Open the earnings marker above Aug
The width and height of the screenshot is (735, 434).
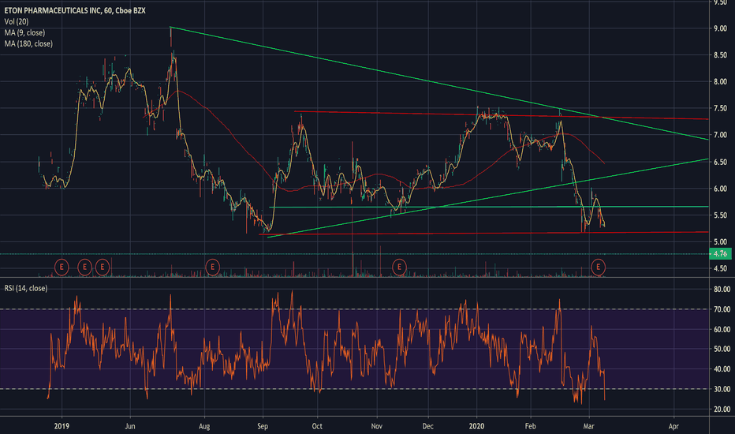pyautogui.click(x=212, y=268)
